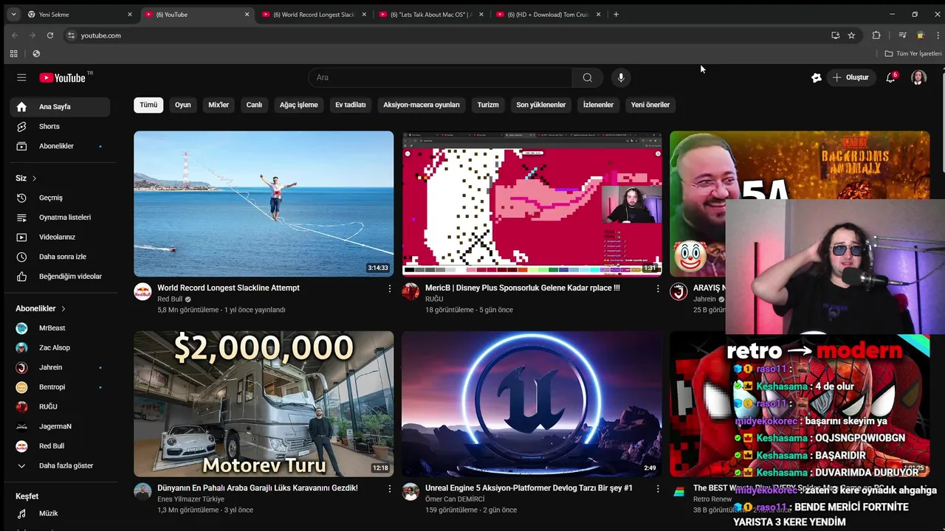945x531 pixels.
Task: Open the MericB Disney Plus video thumbnail
Action: tap(532, 204)
